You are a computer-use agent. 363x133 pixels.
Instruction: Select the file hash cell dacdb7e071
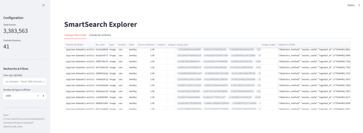click(101, 55)
